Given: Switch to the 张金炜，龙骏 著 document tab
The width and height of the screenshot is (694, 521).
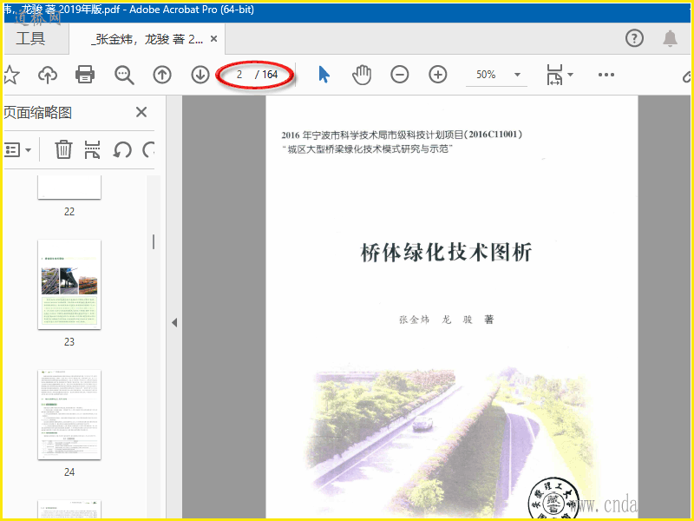Looking at the screenshot, I should [147, 39].
